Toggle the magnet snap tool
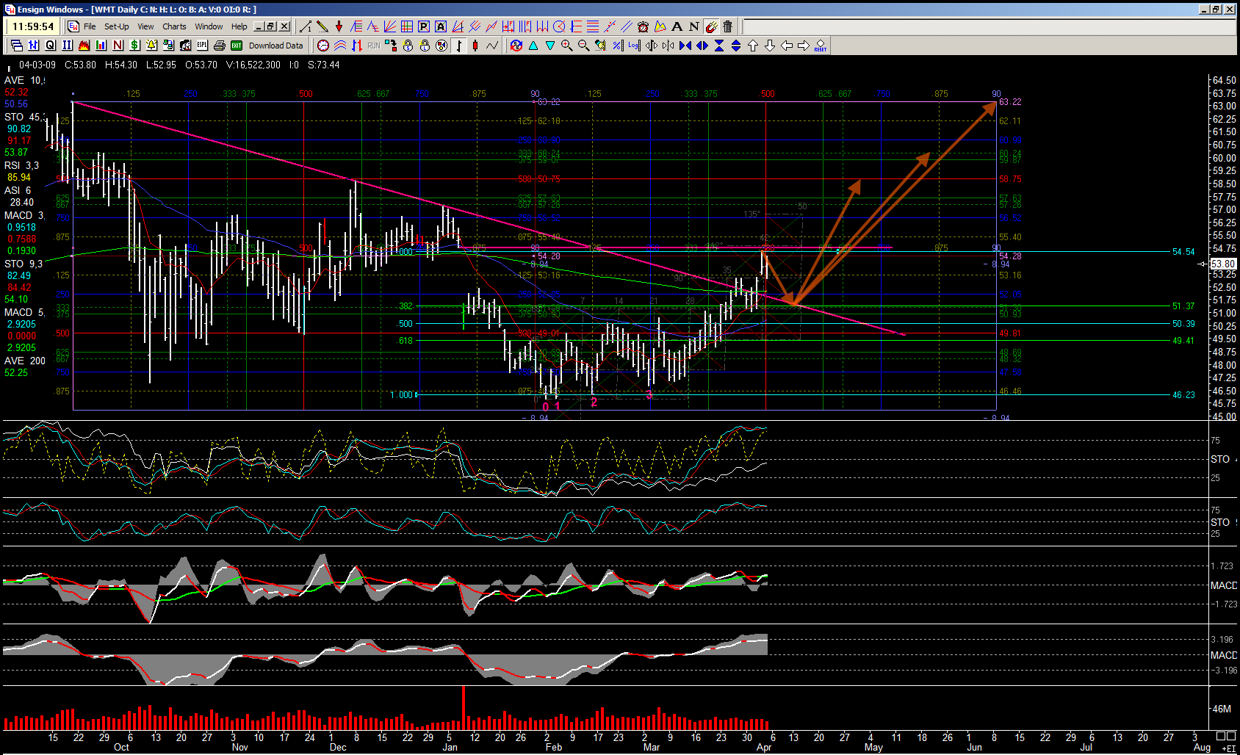Screen dimensions: 1240x755 [711, 26]
